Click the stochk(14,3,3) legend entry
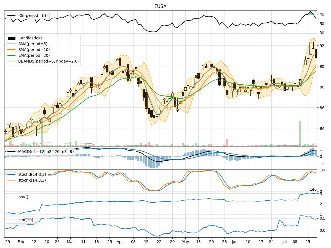Viewport: 331px width, 248px height. [x=32, y=180]
